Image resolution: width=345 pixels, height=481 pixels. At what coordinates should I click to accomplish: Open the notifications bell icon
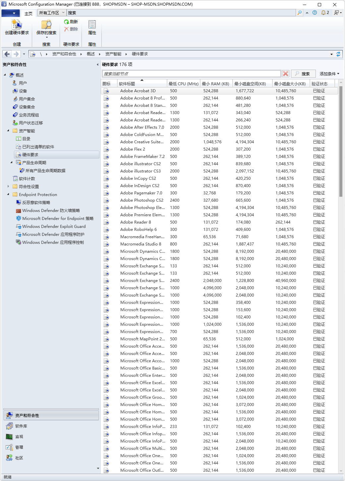[x=323, y=13]
